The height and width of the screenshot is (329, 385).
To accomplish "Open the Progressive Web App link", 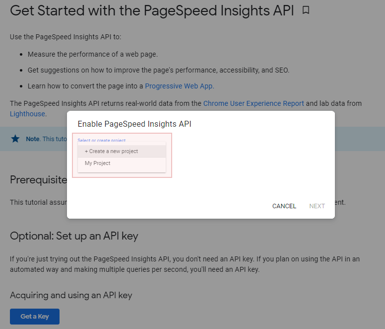I will click(x=180, y=86).
